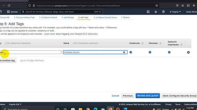
Task: Open Microsoft Edge from the taskbar
Action: pos(95,109)
